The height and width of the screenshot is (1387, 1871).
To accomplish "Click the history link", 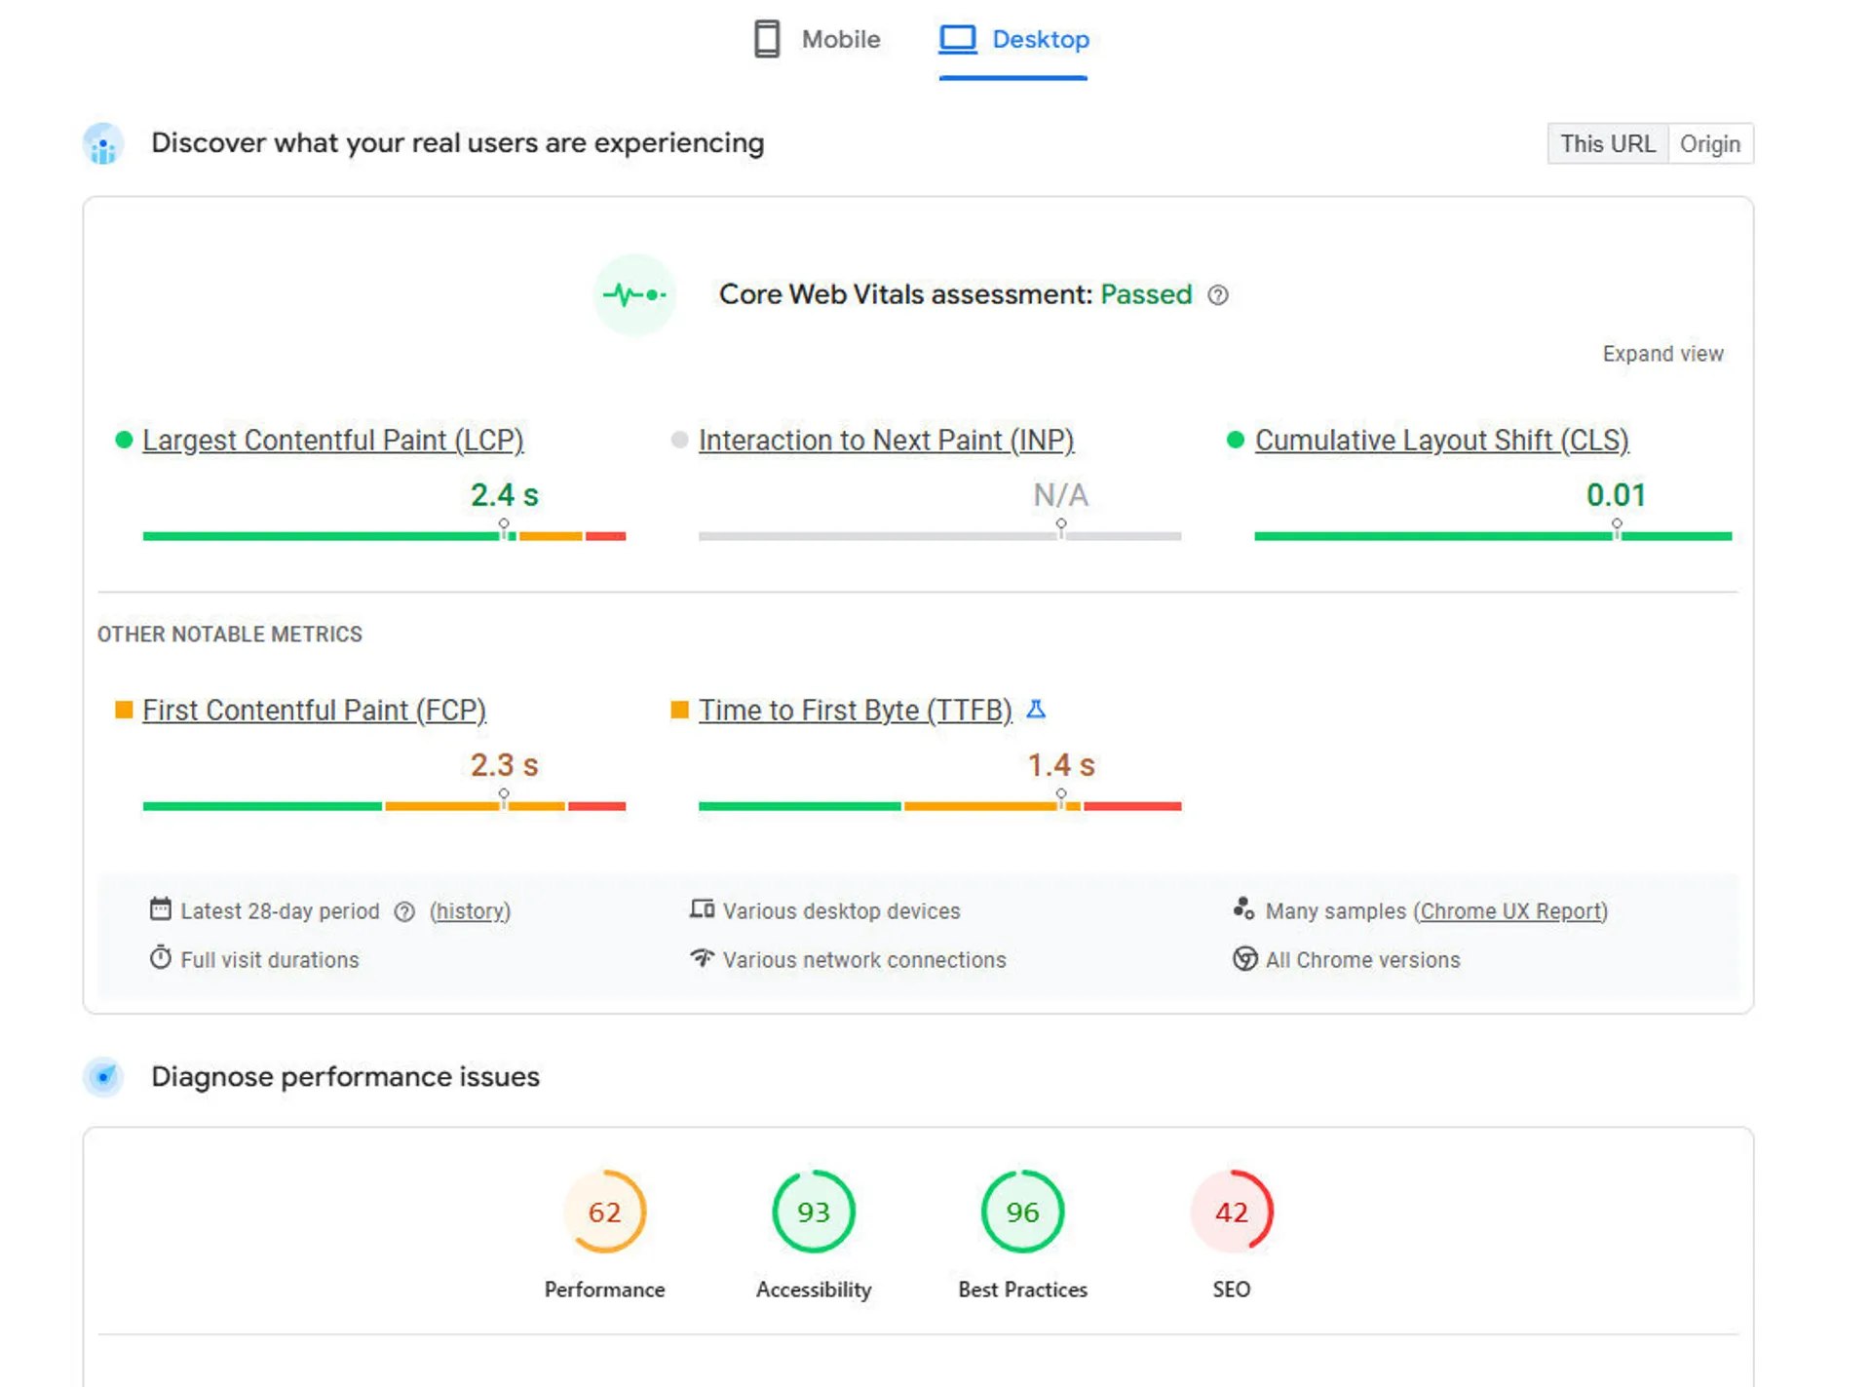I will point(470,911).
